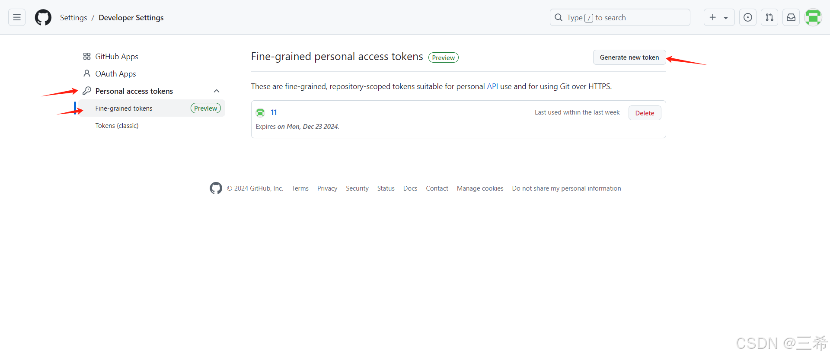Open the Pull requests icon in header

point(769,17)
